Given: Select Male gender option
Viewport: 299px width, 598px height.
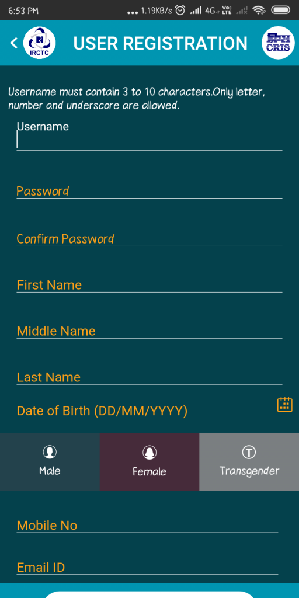Looking at the screenshot, I should pos(50,461).
